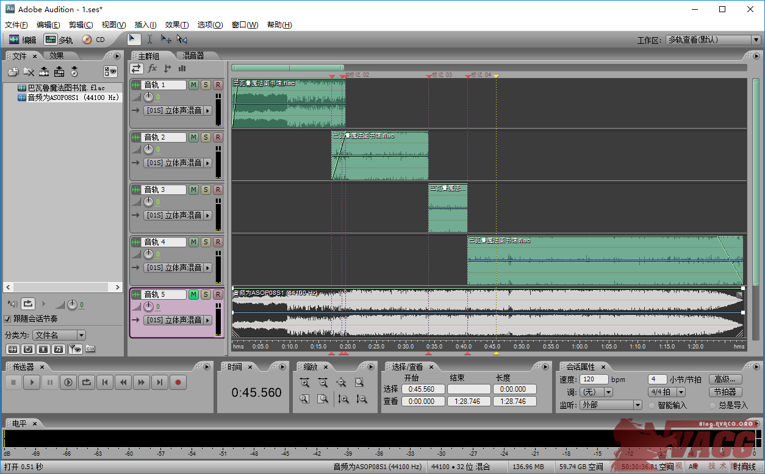The width and height of the screenshot is (765, 474).
Task: Click play from cursor to end button
Action: point(68,383)
